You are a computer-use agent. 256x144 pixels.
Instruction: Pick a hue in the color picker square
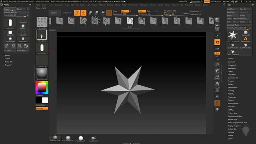coord(42,88)
